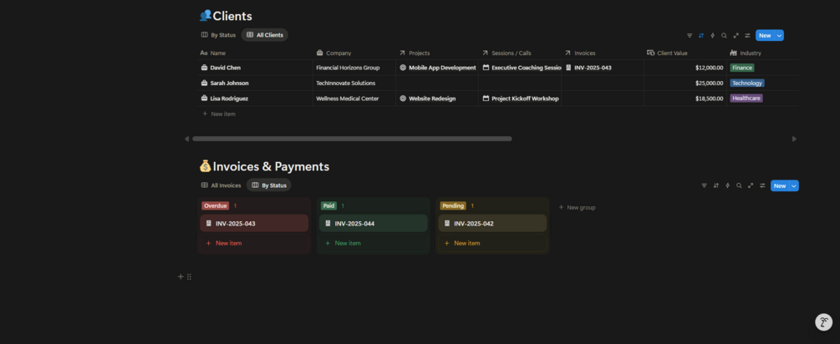Image resolution: width=840 pixels, height=344 pixels.
Task: Open search in Clients database toolbar
Action: (724, 36)
